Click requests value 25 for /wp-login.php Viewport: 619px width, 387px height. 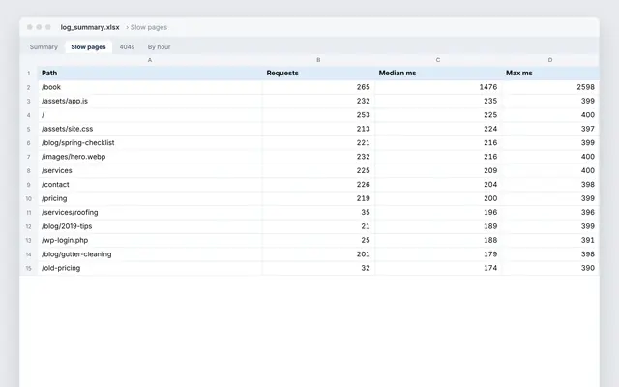tap(318, 240)
